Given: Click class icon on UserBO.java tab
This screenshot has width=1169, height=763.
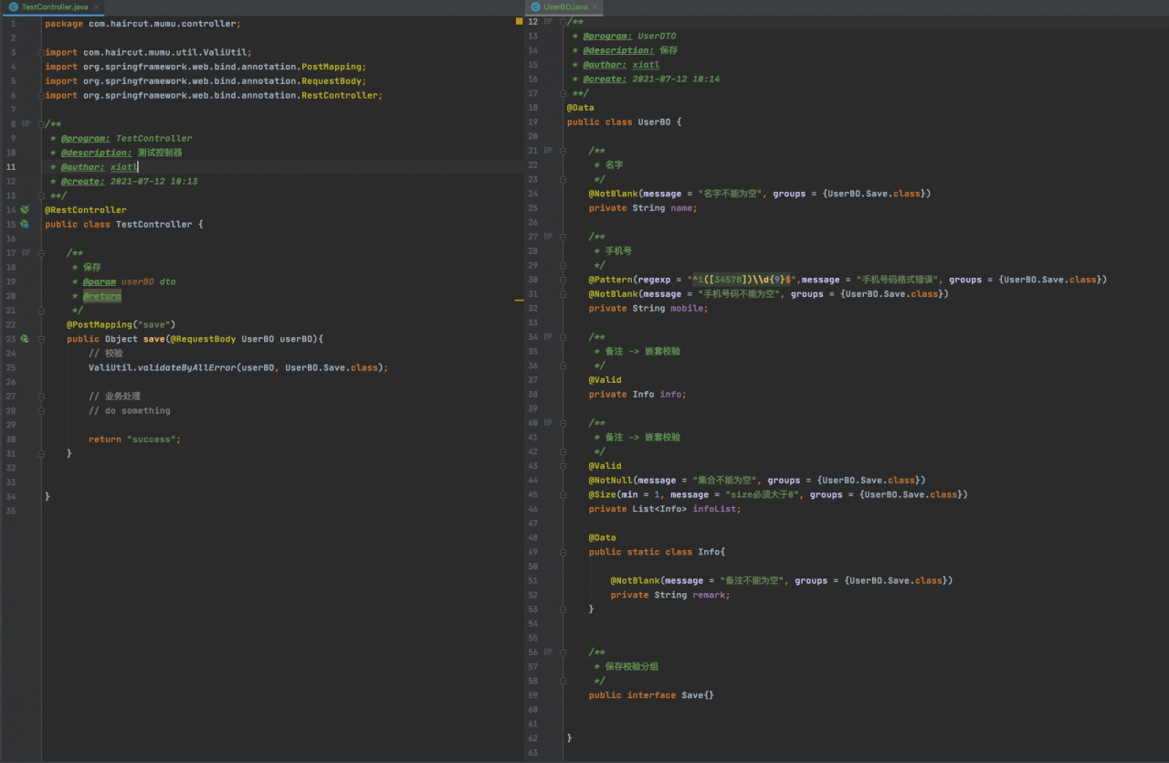Looking at the screenshot, I should (535, 6).
